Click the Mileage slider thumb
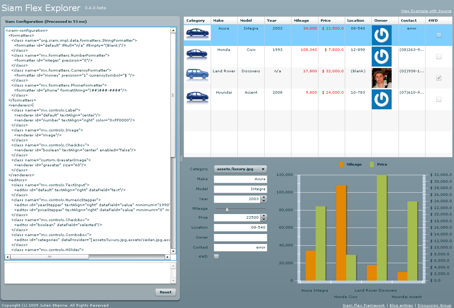The width and height of the screenshot is (454, 308). (227, 209)
